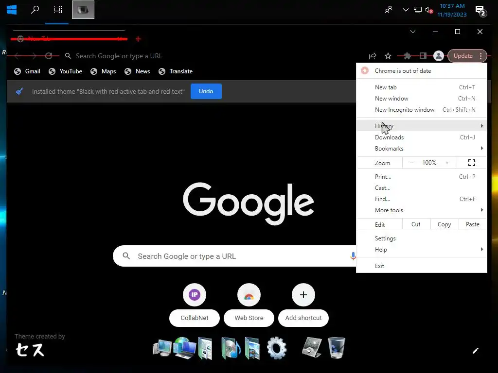Image resolution: width=498 pixels, height=373 pixels.
Task: Click Cut in Edit row
Action: point(416,224)
